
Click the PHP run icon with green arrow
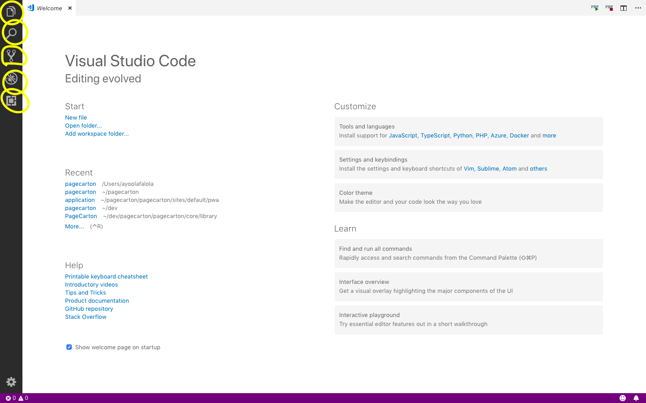pyautogui.click(x=595, y=8)
